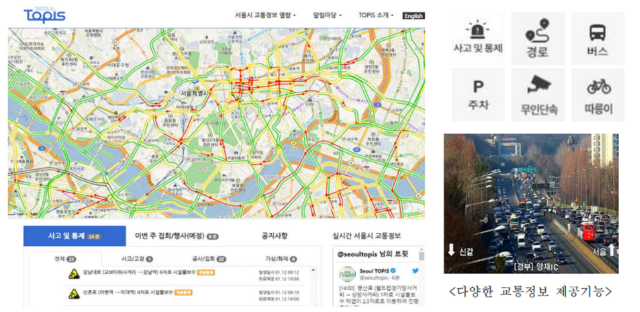640x312 pixels.
Task: Switch to the 사고 및 통제 tab
Action: click(x=75, y=236)
